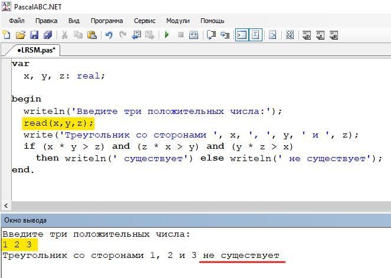Image resolution: width=391 pixels, height=278 pixels.
Task: Run the program with green play icon
Action: point(167,35)
